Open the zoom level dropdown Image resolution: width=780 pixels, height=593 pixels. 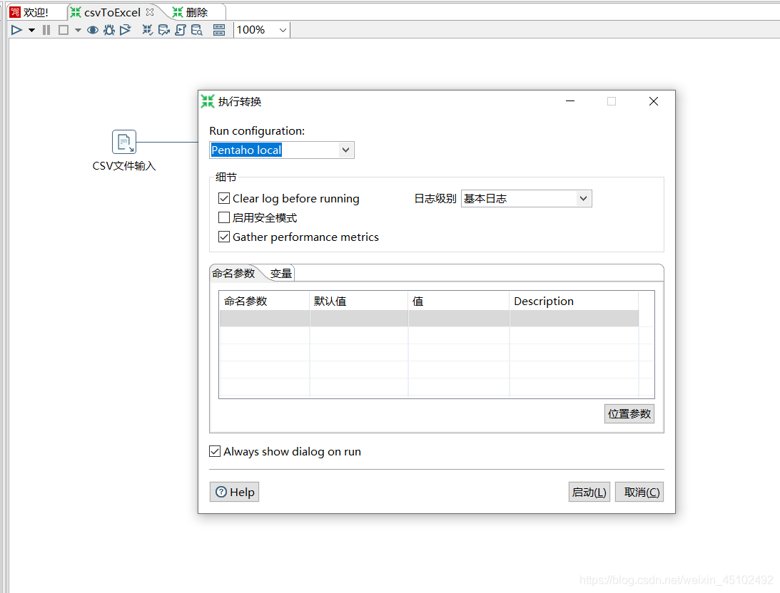point(282,30)
